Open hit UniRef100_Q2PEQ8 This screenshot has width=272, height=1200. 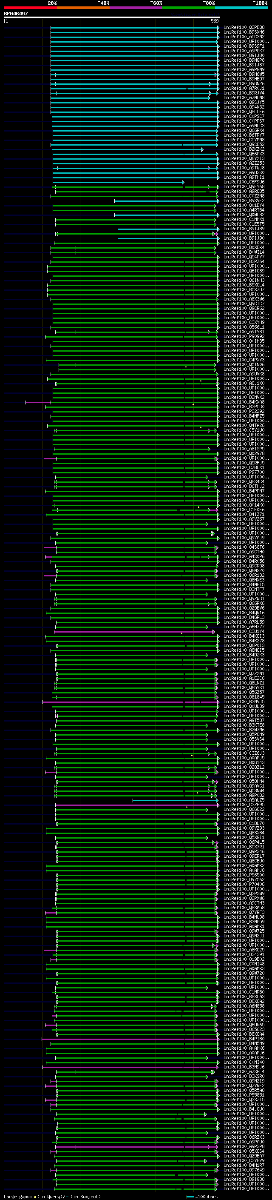[x=244, y=28]
